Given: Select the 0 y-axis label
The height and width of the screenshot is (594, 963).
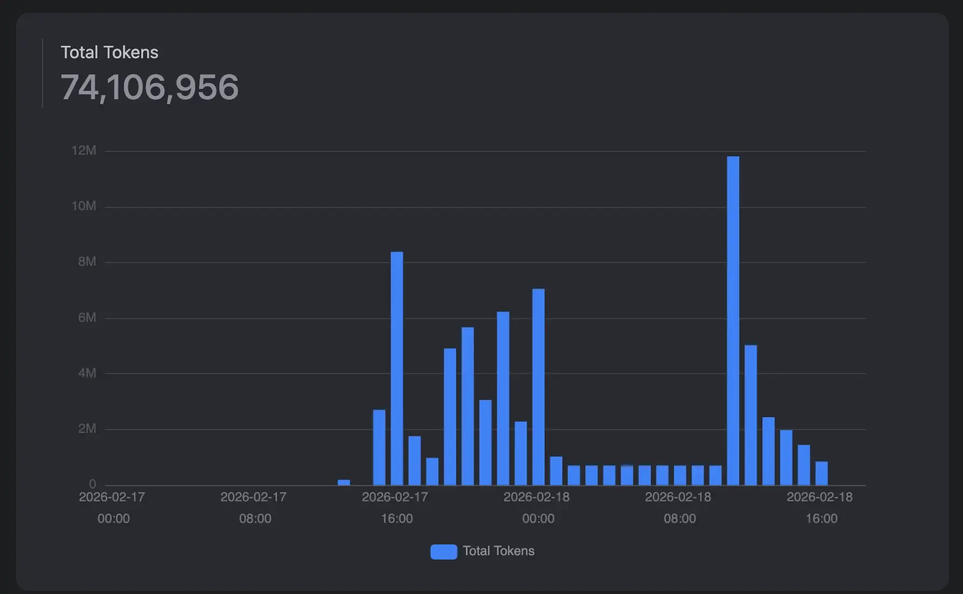Looking at the screenshot, I should [92, 484].
